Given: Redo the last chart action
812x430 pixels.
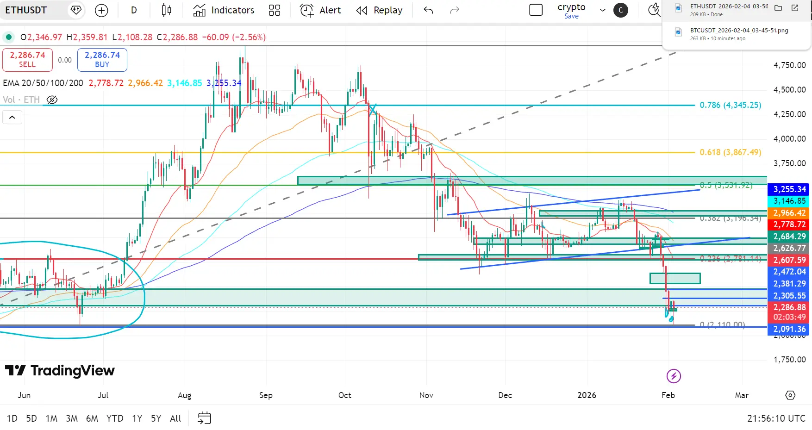Looking at the screenshot, I should click(x=455, y=10).
